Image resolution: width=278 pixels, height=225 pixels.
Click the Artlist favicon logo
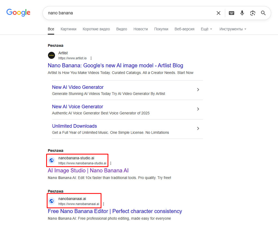pyautogui.click(x=51, y=55)
